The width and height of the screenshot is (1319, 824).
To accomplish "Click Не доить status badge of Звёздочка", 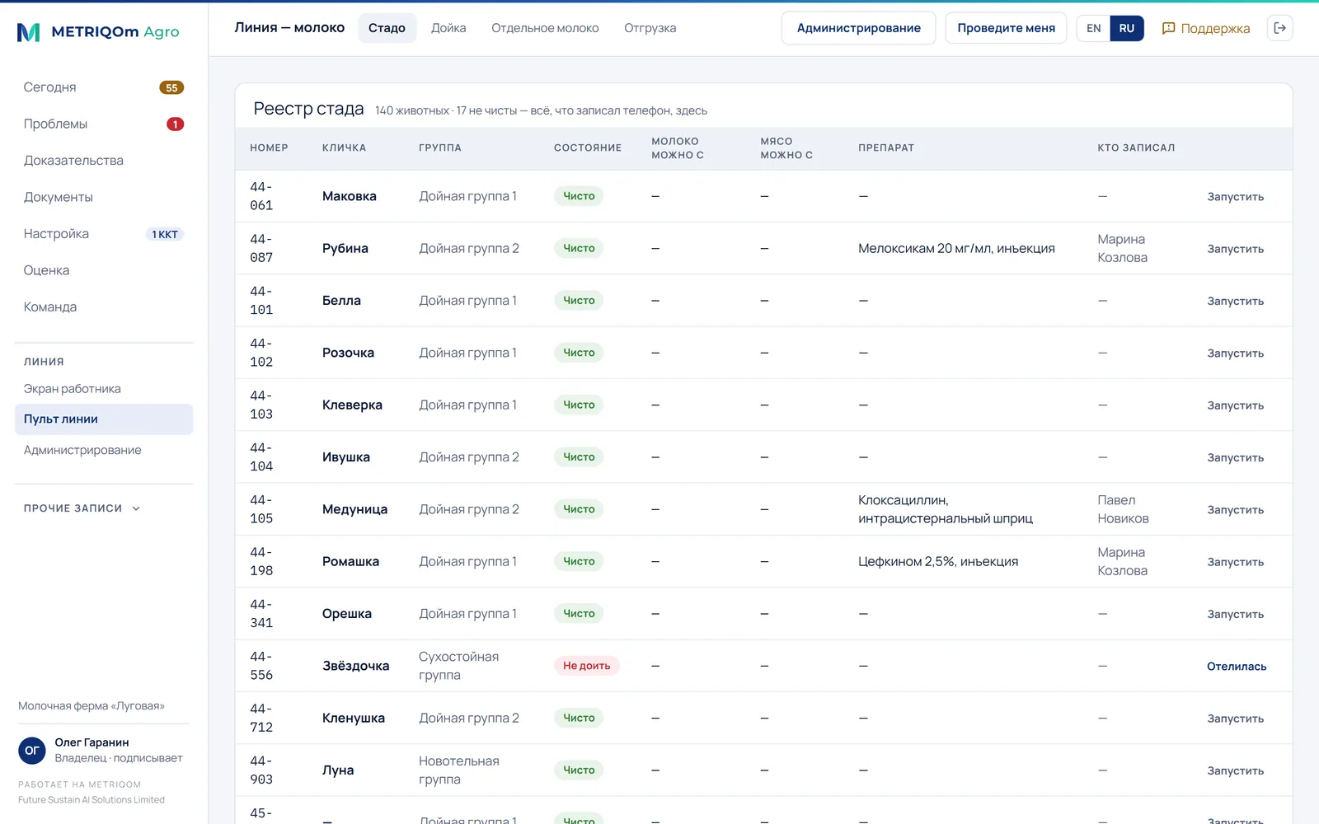I will click(x=586, y=666).
